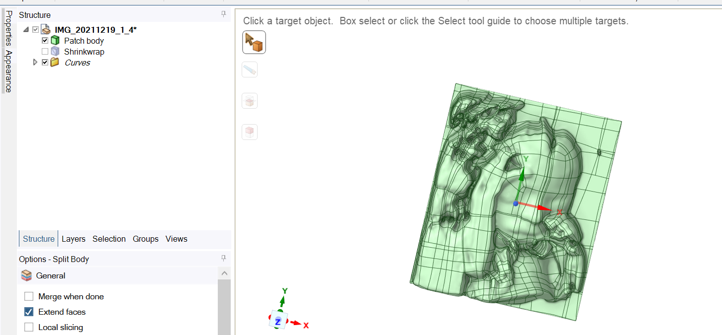Screen dimensions: 722x335
Task: Select Shrinkwrap in Structure tree
Action: click(84, 52)
